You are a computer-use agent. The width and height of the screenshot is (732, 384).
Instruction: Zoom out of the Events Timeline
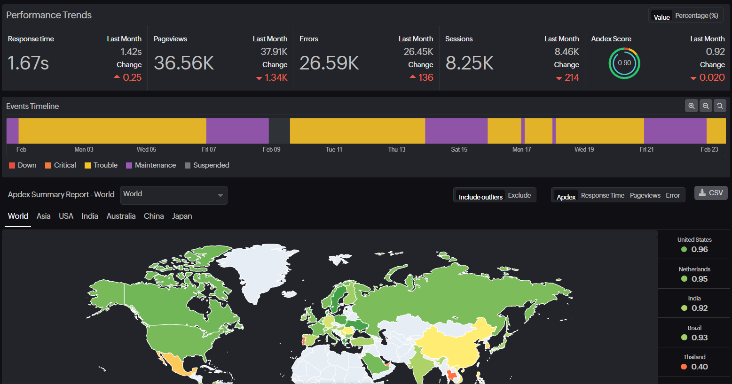tap(705, 106)
